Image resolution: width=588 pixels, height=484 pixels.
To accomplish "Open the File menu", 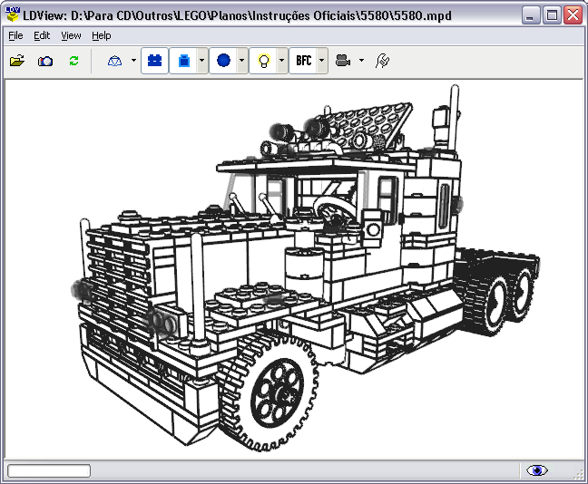I will click(x=15, y=35).
